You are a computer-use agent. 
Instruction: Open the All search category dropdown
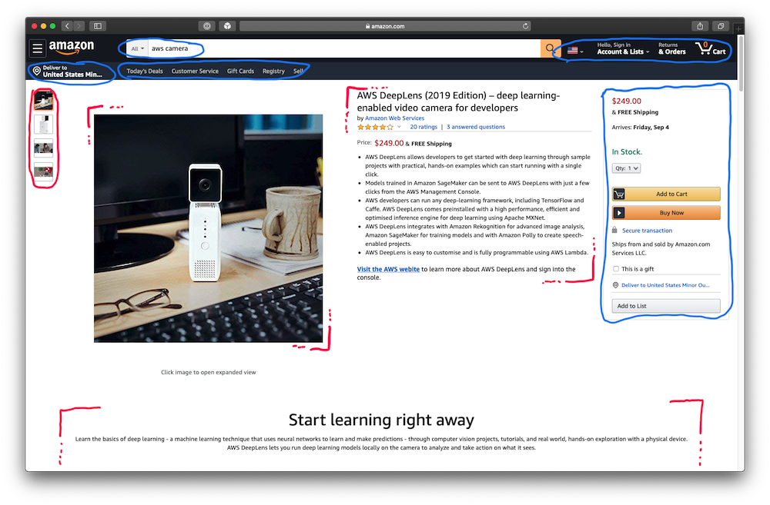point(137,48)
